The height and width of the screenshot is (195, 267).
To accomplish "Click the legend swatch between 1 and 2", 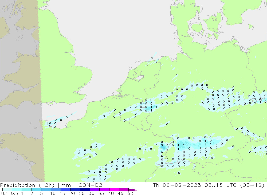I will [x=27, y=190].
